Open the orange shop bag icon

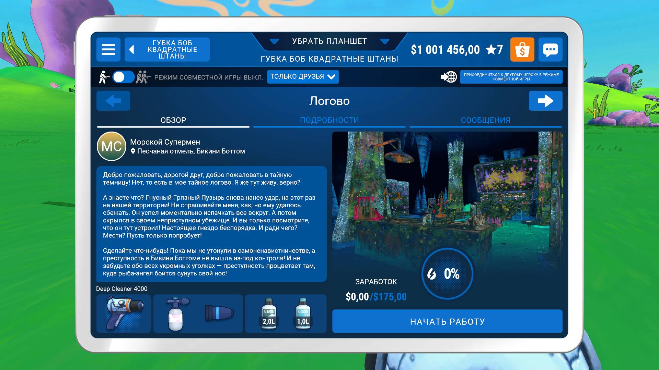[522, 50]
